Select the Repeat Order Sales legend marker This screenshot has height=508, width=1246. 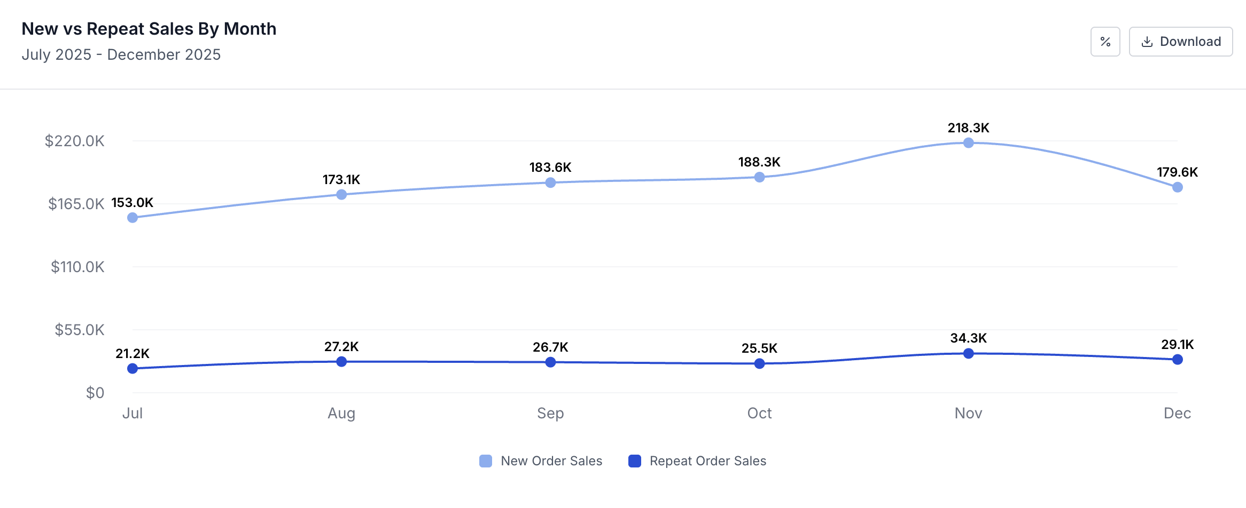(x=634, y=461)
